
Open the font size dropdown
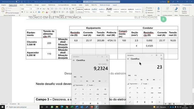click(36, 9)
